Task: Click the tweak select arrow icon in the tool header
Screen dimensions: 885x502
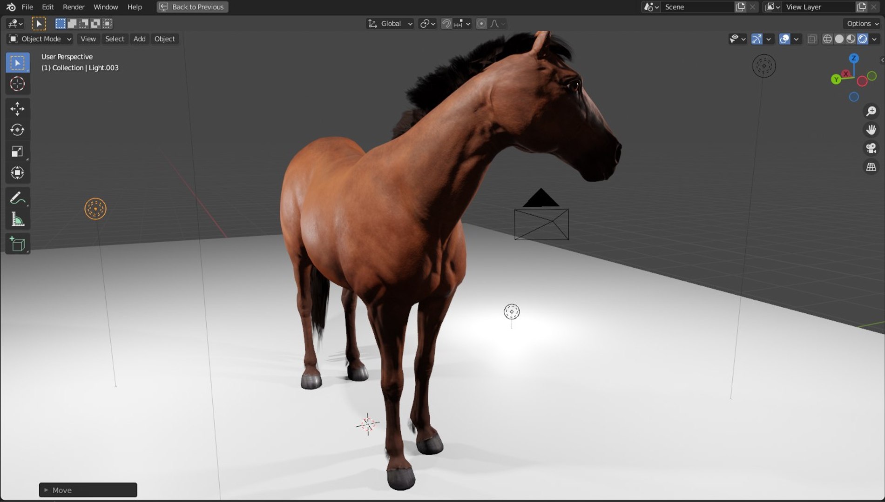Action: (39, 24)
